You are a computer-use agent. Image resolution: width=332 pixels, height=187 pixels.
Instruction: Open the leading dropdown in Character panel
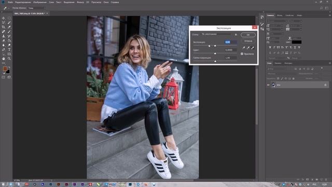point(296,25)
